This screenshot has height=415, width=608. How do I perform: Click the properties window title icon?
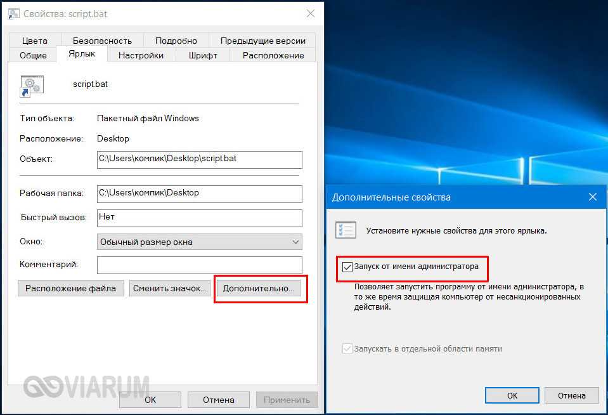coord(13,14)
